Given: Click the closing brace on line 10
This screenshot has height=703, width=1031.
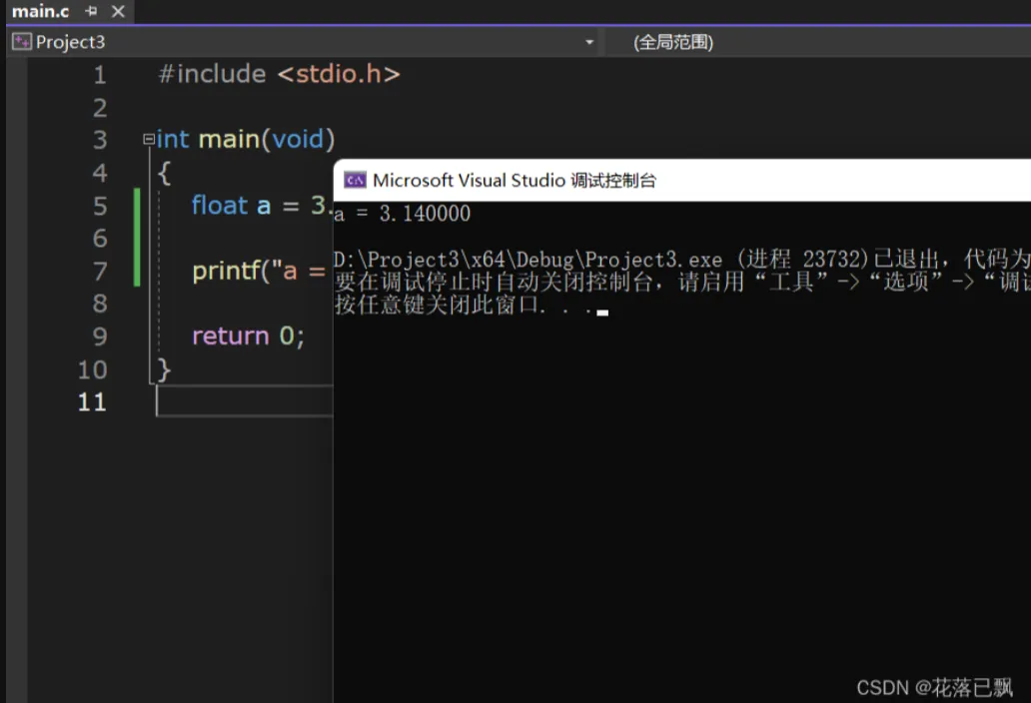Looking at the screenshot, I should pos(165,369).
